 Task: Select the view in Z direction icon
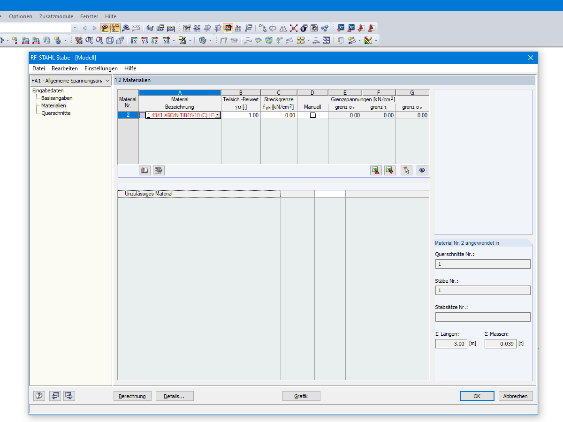[155, 40]
